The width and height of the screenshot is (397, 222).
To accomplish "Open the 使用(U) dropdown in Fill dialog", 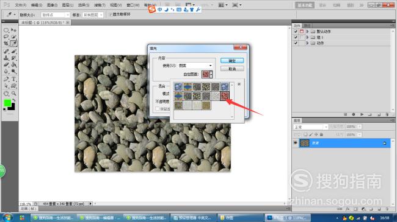I will click(195, 66).
